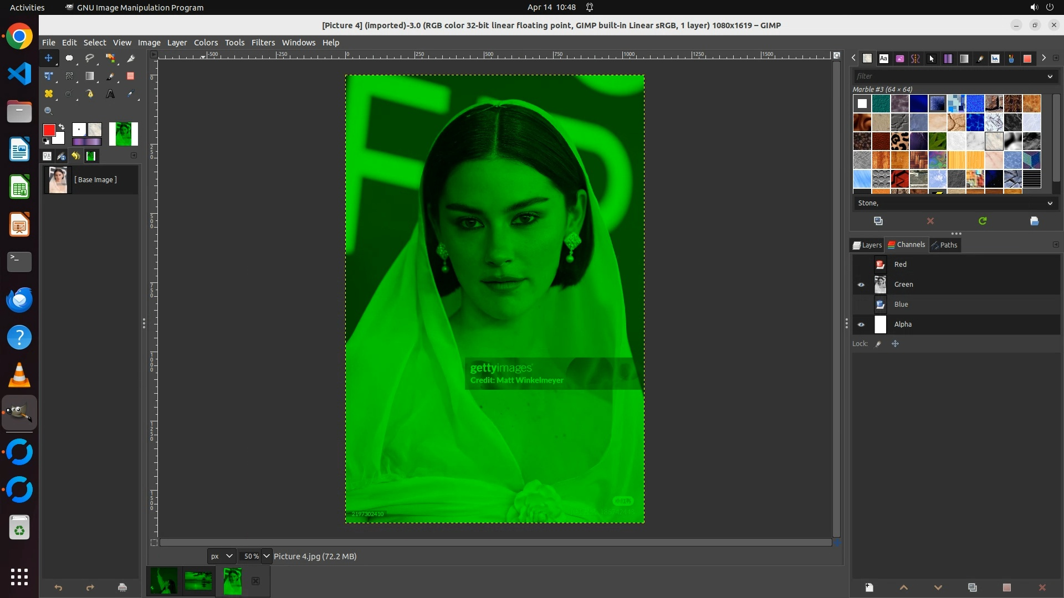Image resolution: width=1064 pixels, height=598 pixels.
Task: Switch to the Paths tab
Action: pos(944,245)
